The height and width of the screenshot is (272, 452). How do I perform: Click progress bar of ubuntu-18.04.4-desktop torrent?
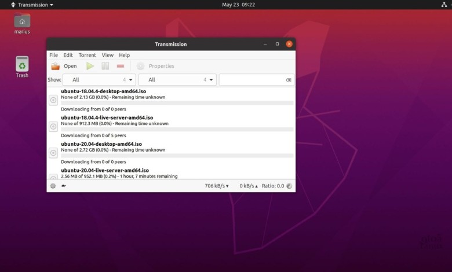[177, 103]
